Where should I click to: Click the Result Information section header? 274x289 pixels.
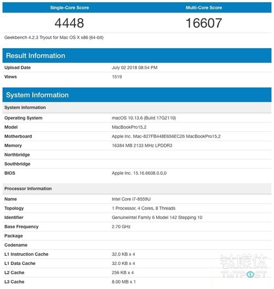pyautogui.click(x=137, y=55)
